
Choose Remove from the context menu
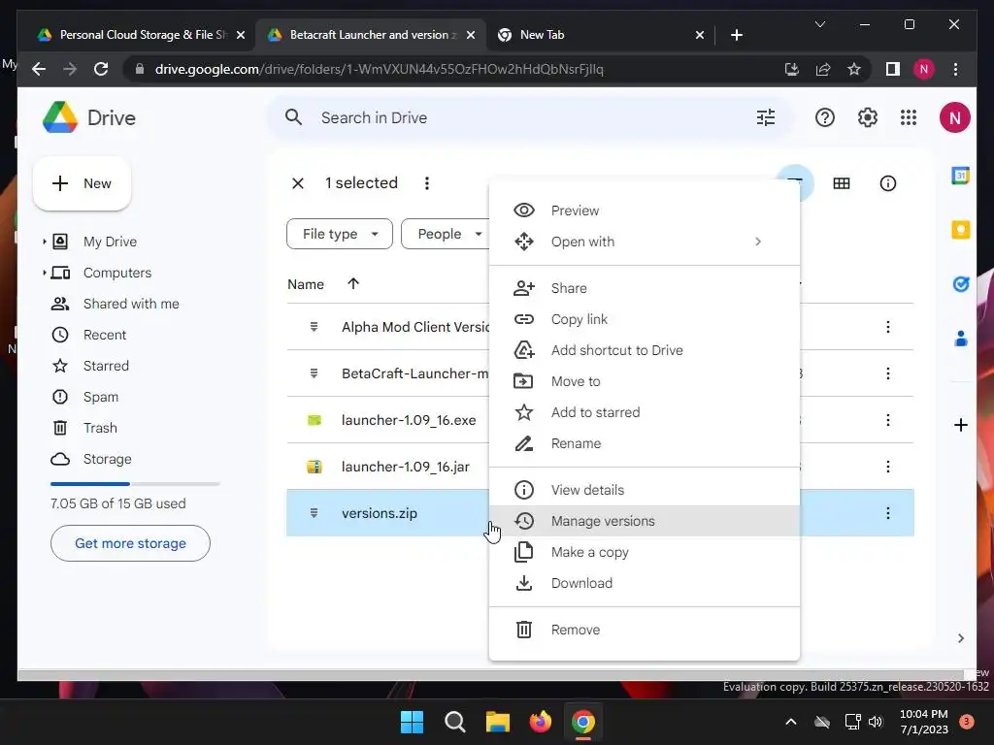point(645,630)
